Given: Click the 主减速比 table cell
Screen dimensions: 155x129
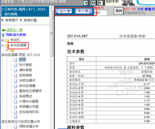Looking at the screenshot, I should tap(75, 121).
